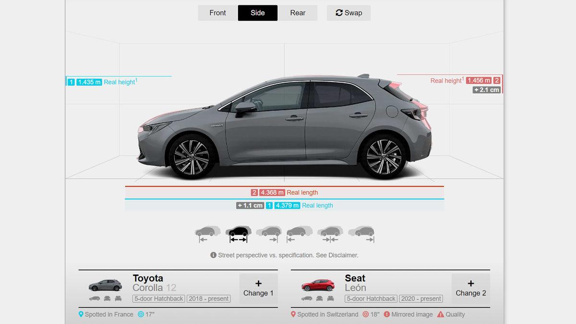
Task: Open the Rear view tab
Action: [x=298, y=13]
